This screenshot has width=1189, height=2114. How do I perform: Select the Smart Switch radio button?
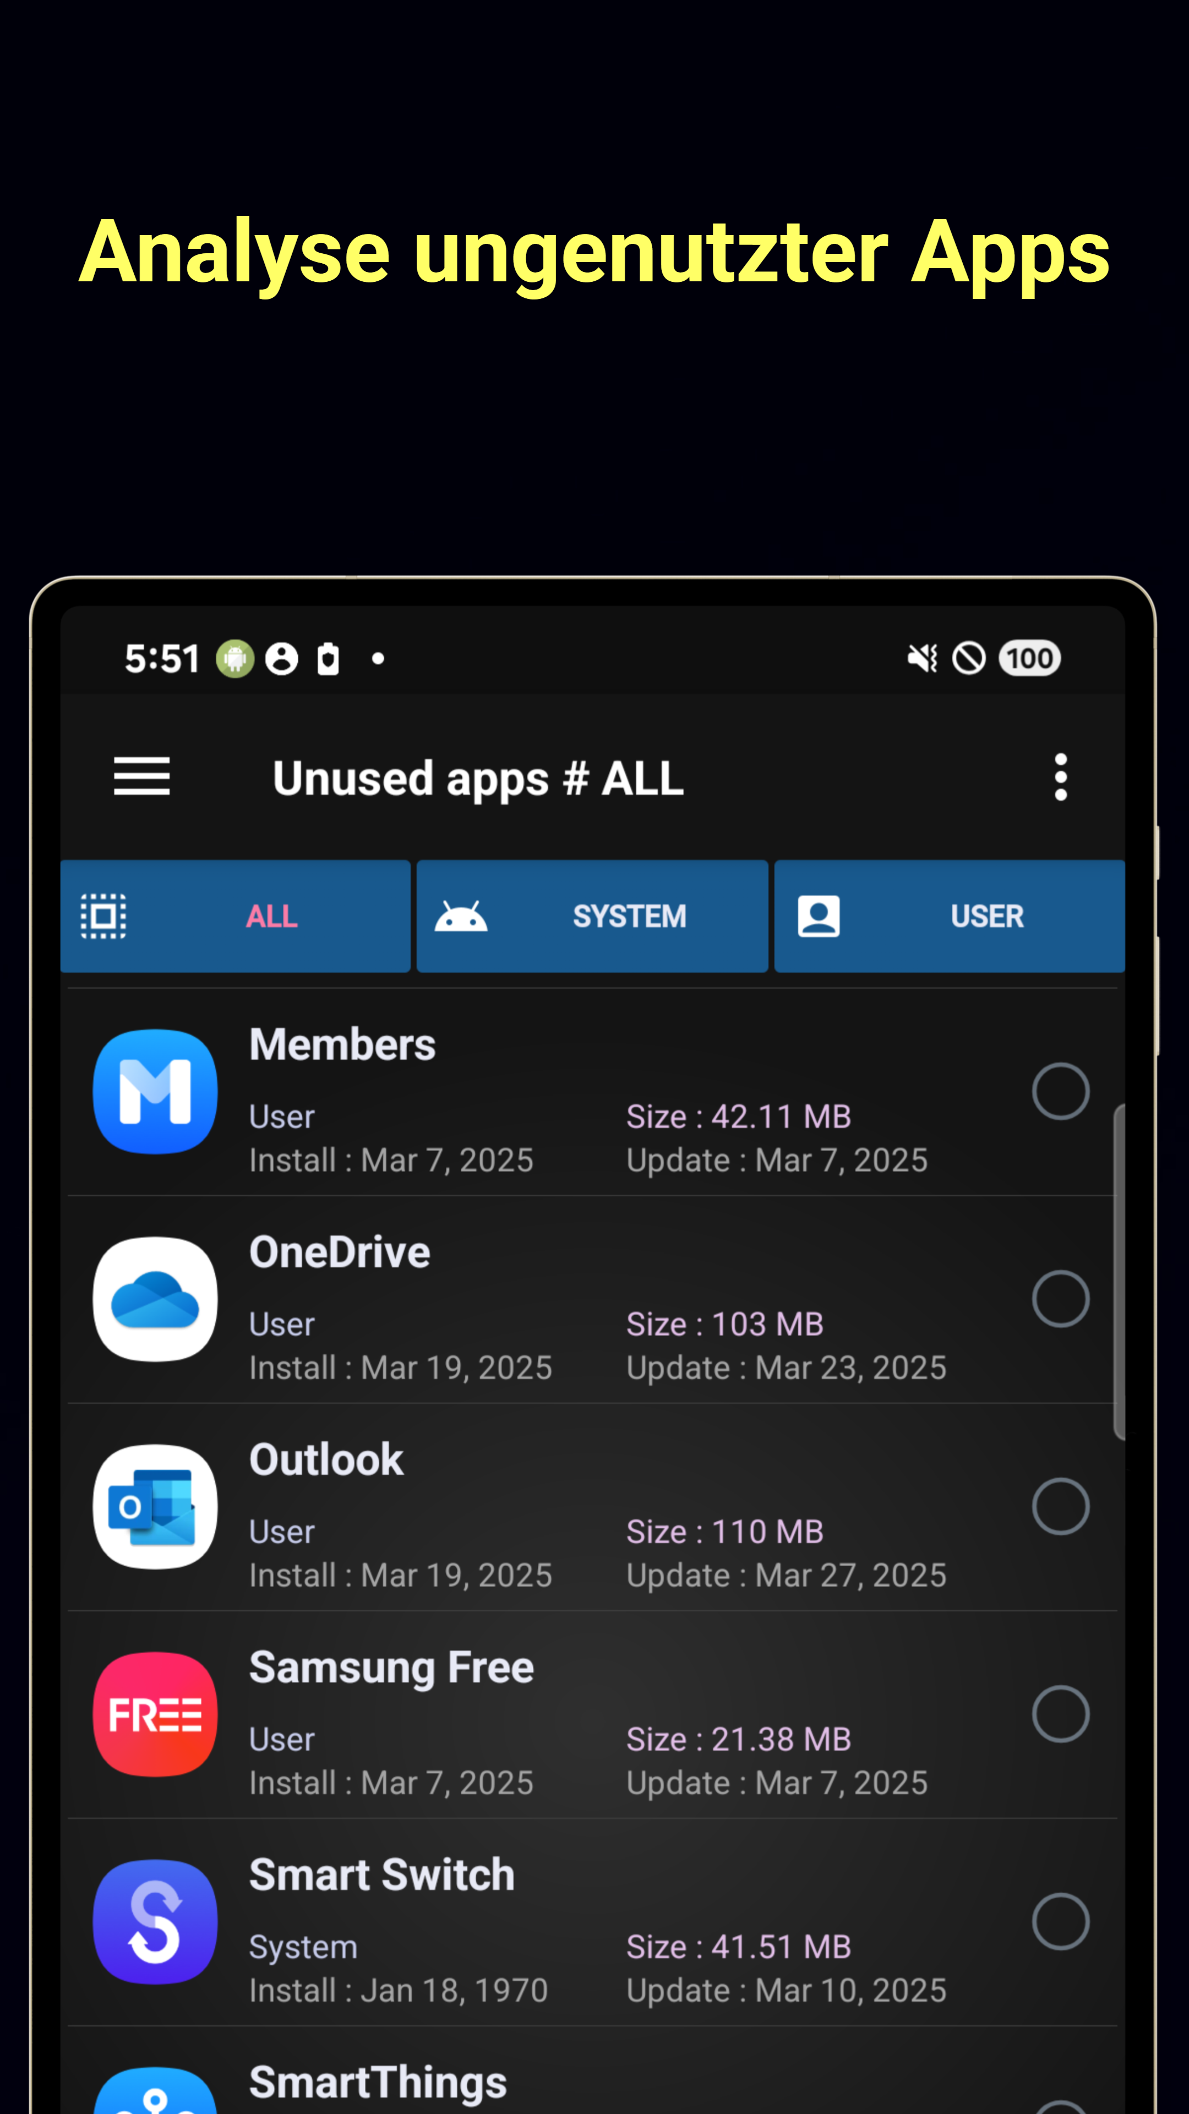(1060, 1921)
